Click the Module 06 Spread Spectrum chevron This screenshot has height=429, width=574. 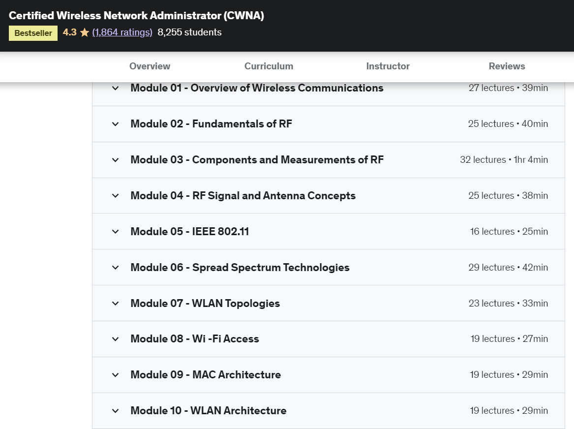(x=116, y=268)
